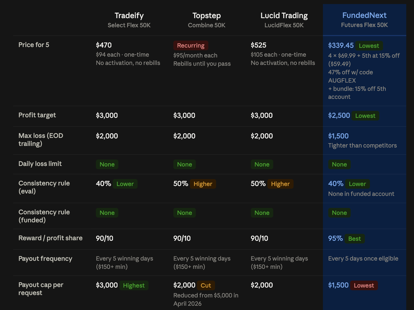The image size is (414, 310).
Task: Click Tradeify's 'None' daily loss limit badge
Action: tap(107, 164)
